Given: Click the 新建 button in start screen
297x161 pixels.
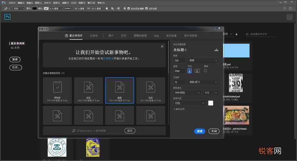Looking at the screenshot, I should (x=15, y=60).
